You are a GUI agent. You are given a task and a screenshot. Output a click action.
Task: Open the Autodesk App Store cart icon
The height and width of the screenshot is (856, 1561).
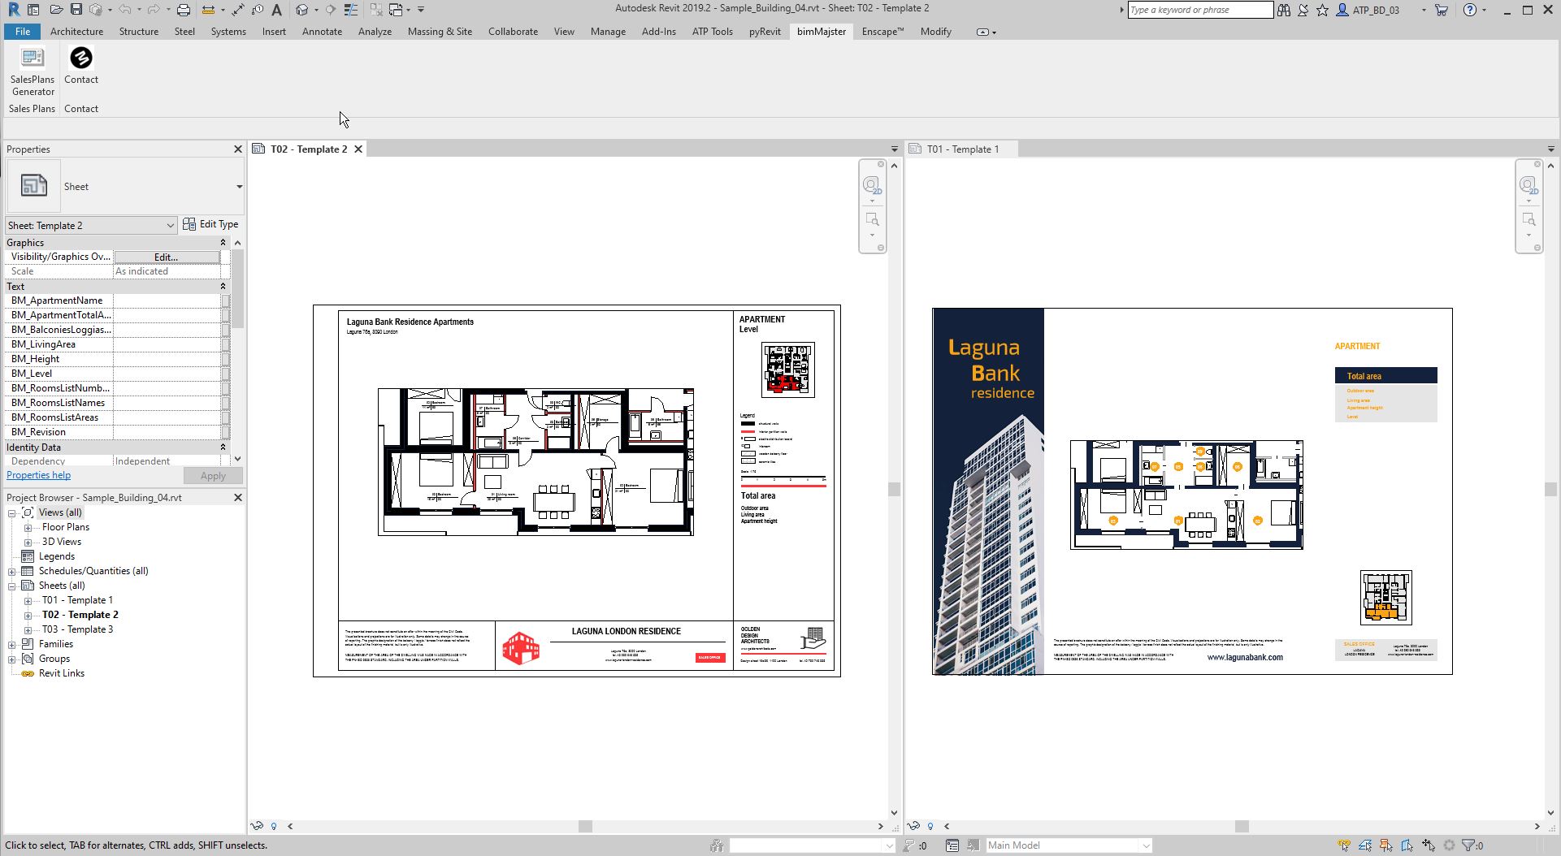1441,10
